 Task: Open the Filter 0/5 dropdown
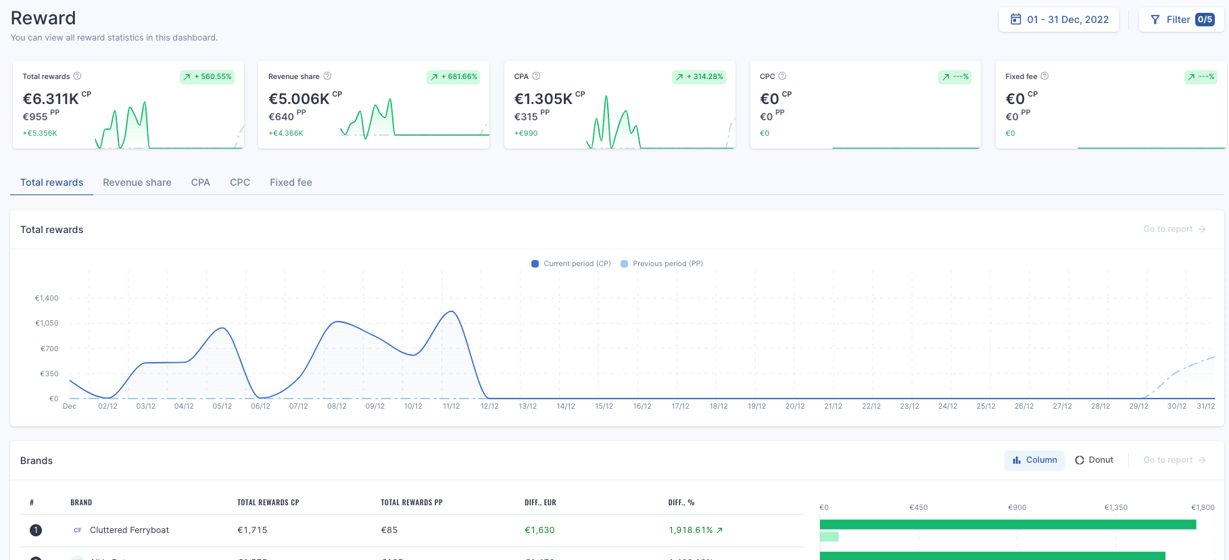1182,20
